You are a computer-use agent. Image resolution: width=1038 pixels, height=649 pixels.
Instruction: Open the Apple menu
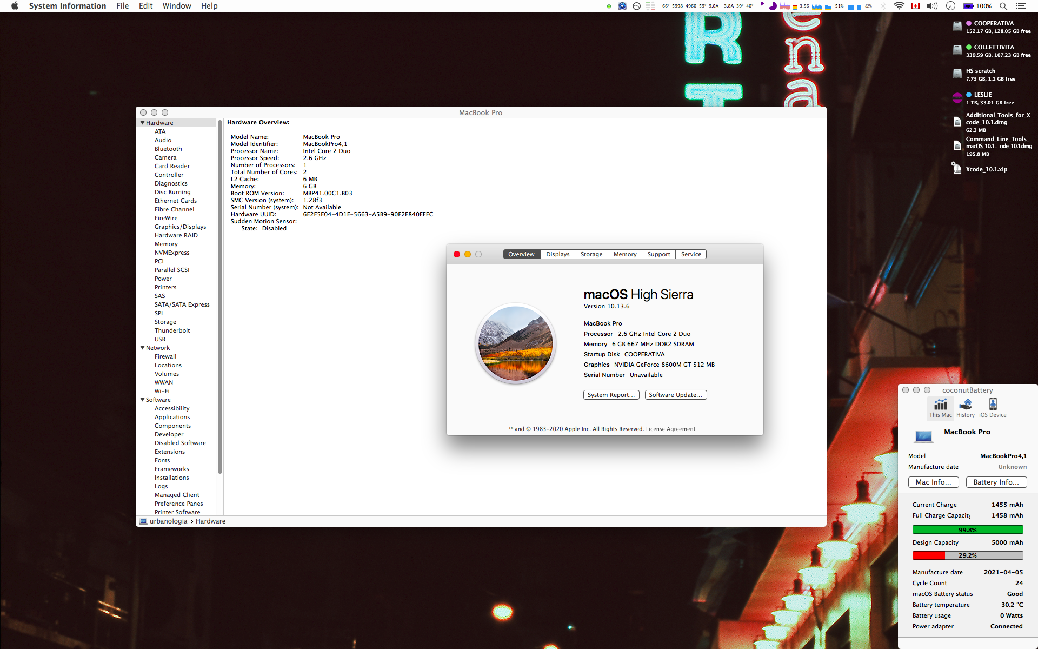point(15,6)
